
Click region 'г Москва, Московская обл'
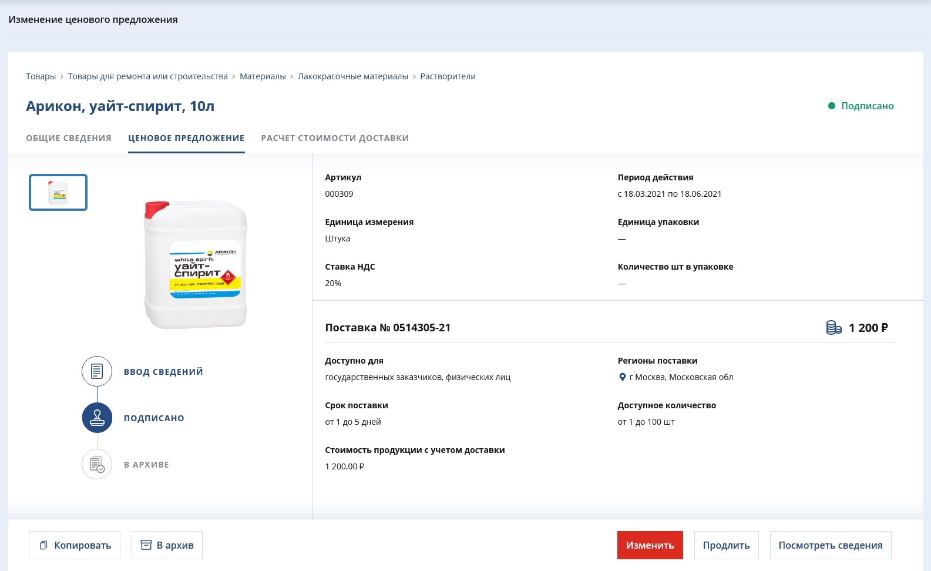[x=681, y=377]
